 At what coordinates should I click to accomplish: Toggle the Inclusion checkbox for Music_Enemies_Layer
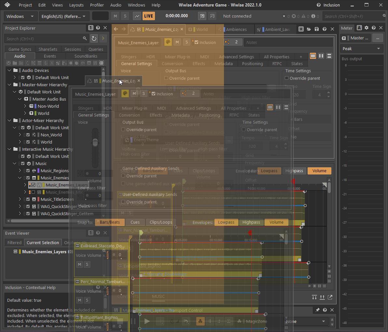197,42
